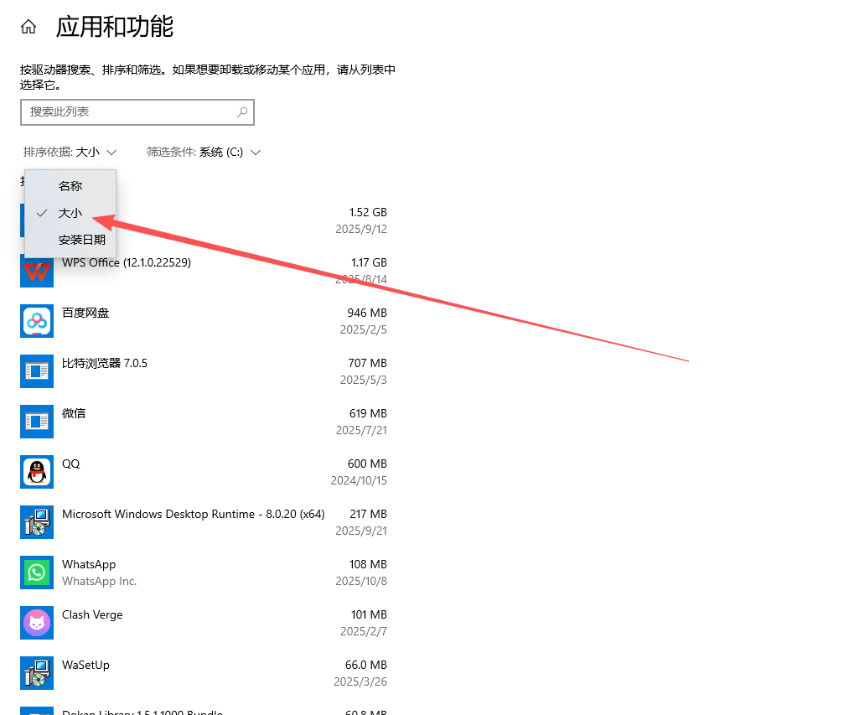
Task: Click the 比特浏览器 app icon
Action: (37, 370)
